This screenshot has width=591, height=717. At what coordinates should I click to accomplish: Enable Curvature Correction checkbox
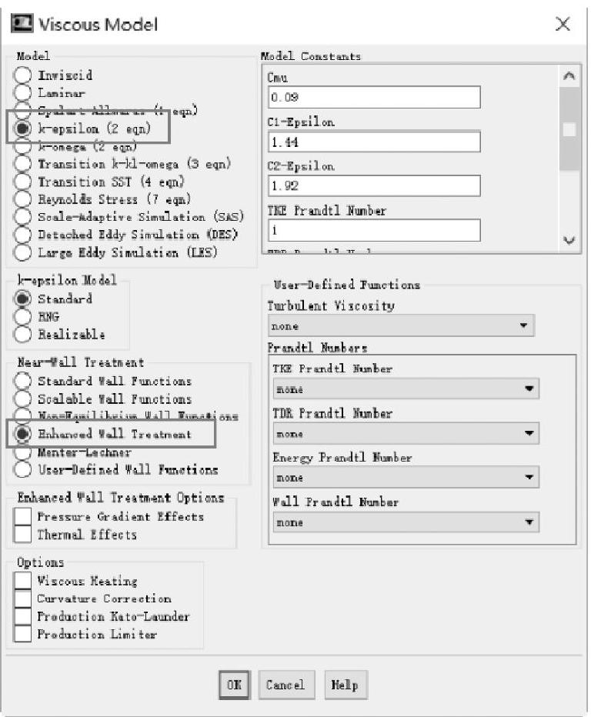point(22,599)
